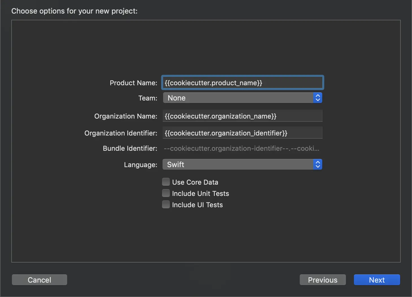
Task: Click the "Language:" field label
Action: 141,165
